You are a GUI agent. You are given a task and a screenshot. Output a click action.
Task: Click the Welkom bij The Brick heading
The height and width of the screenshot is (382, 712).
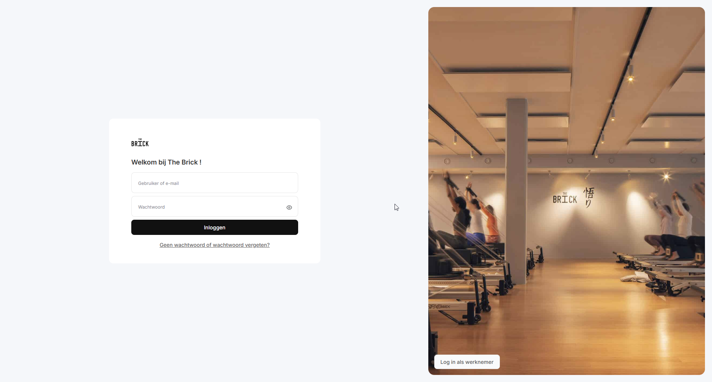[x=167, y=162]
